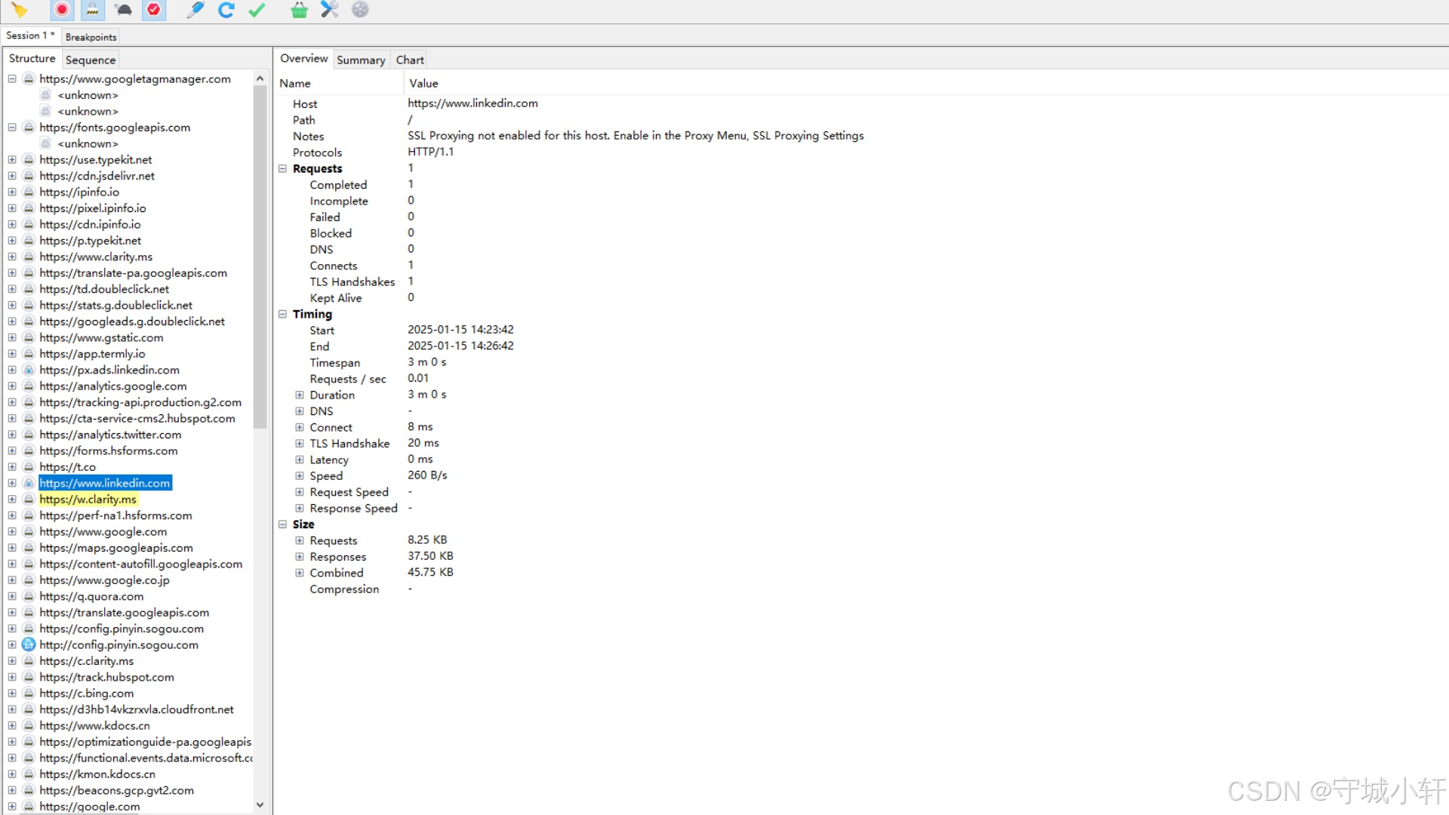Screen dimensions: 1449x815
Task: Toggle SSL Proxying padlock icon
Action: (x=92, y=10)
